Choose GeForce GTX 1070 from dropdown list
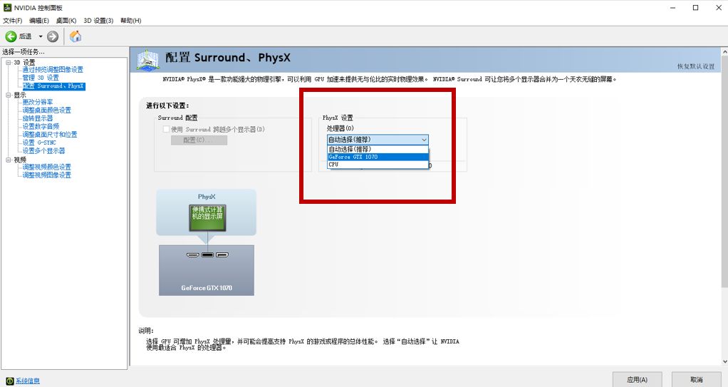Viewport: 728px width, 387px height. point(378,157)
